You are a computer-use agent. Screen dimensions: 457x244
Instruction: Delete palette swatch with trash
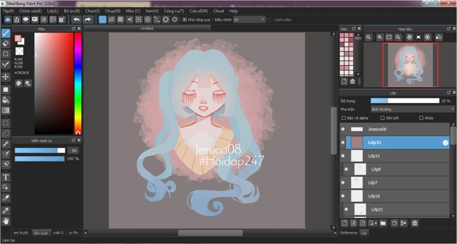(x=353, y=81)
